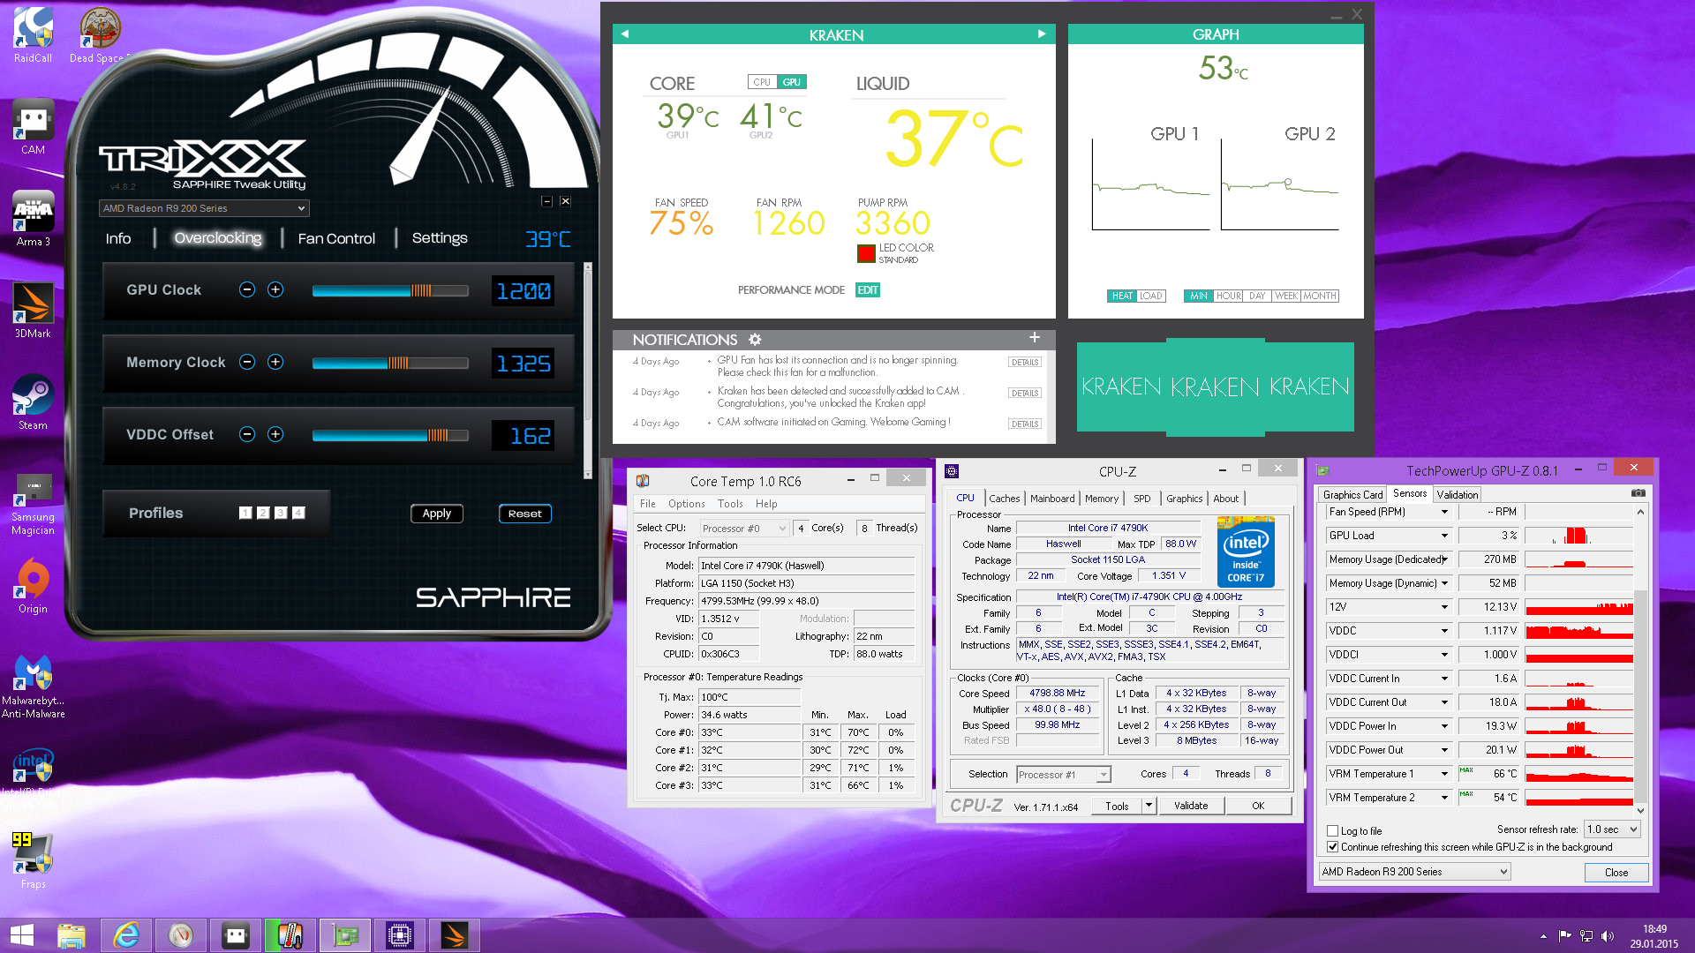Increase VDDC Offset with plus icon

[x=275, y=434]
